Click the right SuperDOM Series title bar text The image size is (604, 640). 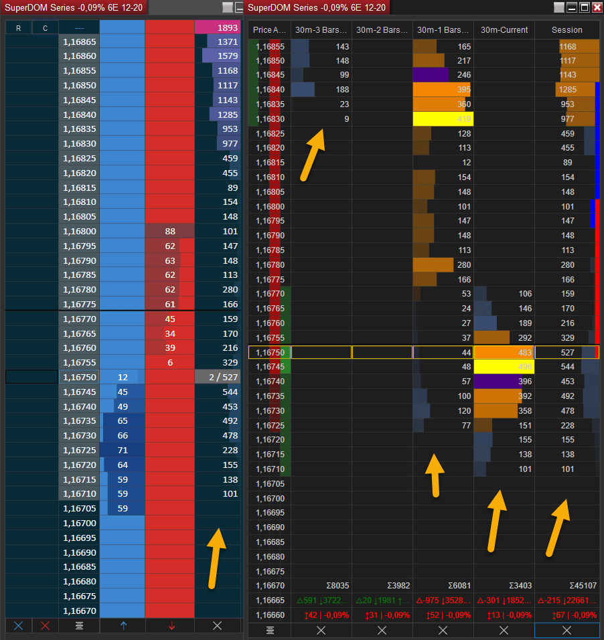(x=317, y=7)
